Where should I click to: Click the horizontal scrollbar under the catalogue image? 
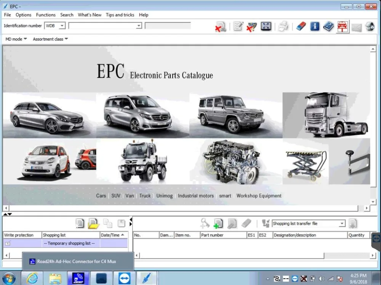186,208
